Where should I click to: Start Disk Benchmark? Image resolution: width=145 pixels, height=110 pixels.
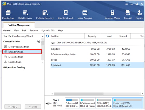click(x=66, y=15)
